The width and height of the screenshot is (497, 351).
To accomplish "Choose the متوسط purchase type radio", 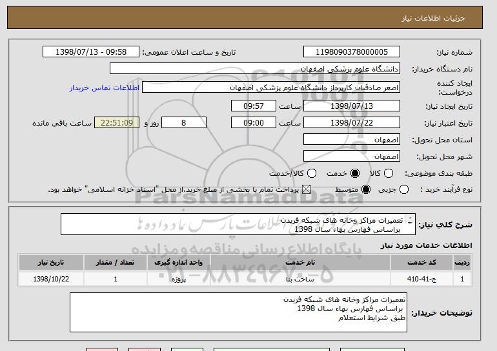I will pyautogui.click(x=366, y=189).
